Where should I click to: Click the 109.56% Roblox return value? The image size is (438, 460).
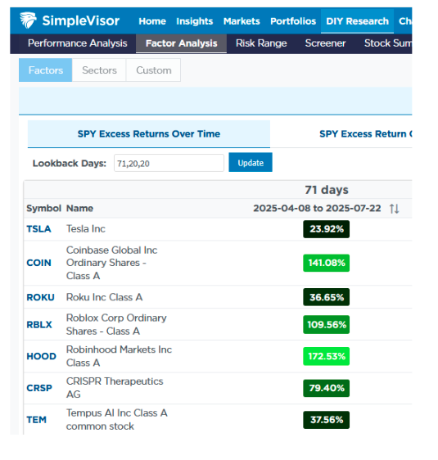pyautogui.click(x=326, y=325)
